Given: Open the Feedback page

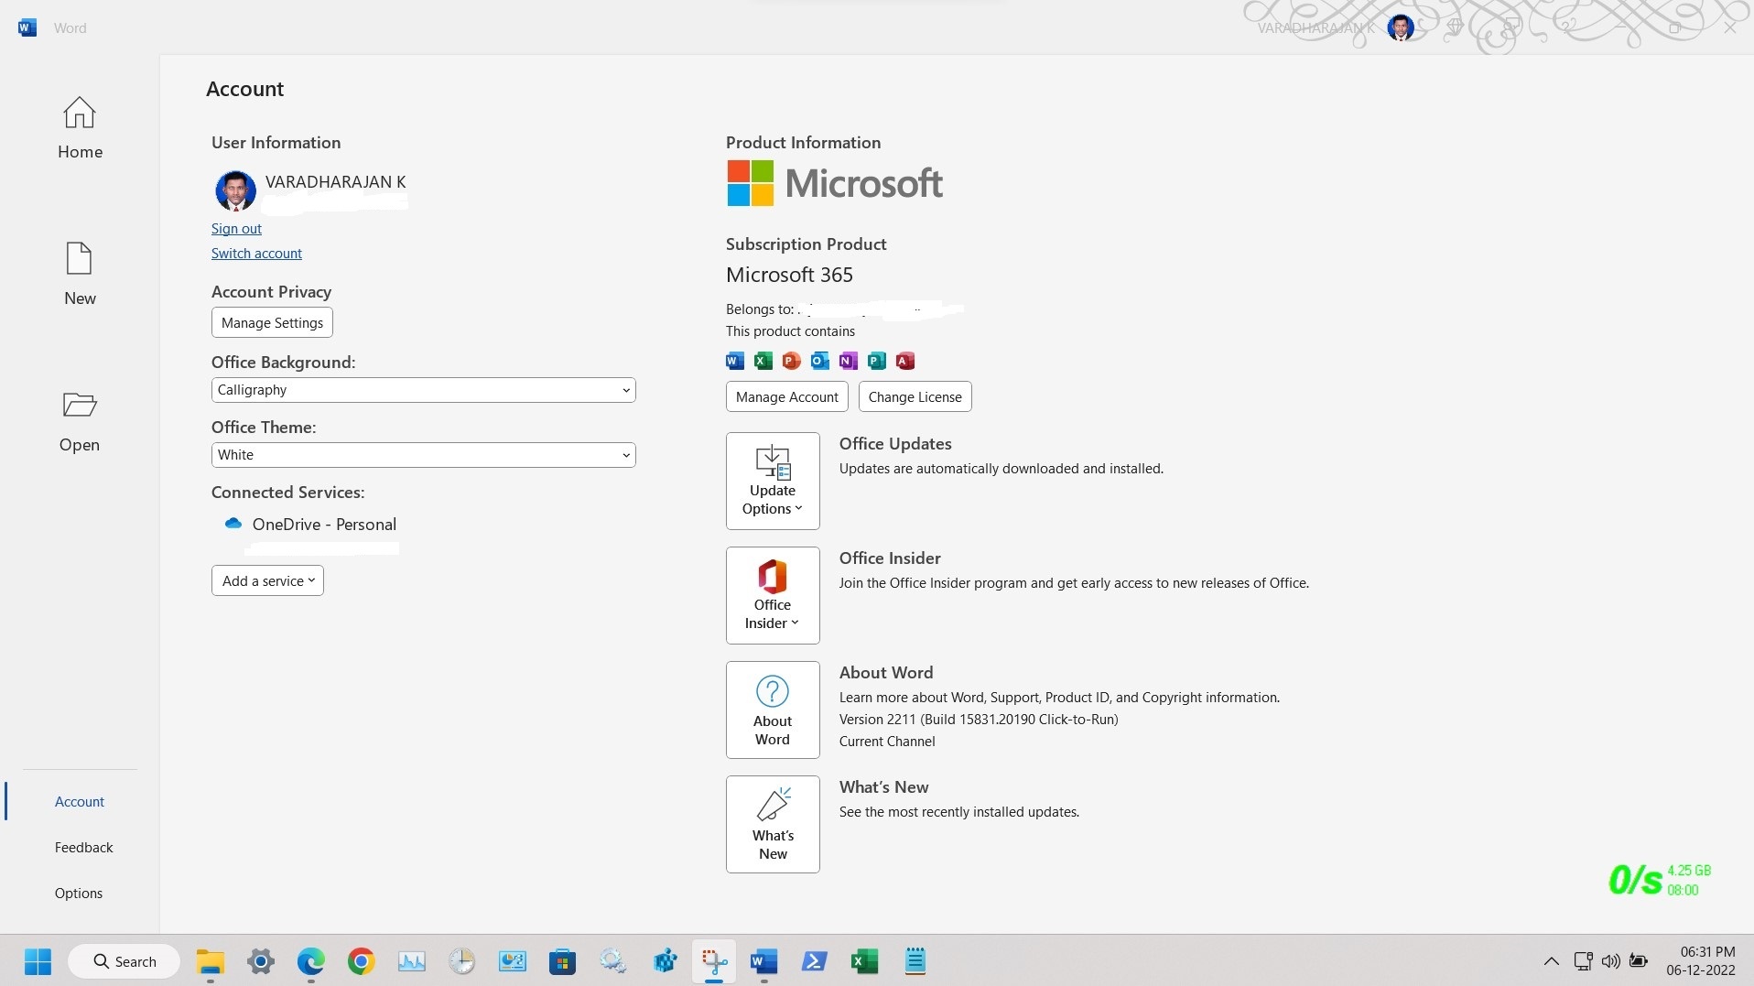Looking at the screenshot, I should coord(83,848).
